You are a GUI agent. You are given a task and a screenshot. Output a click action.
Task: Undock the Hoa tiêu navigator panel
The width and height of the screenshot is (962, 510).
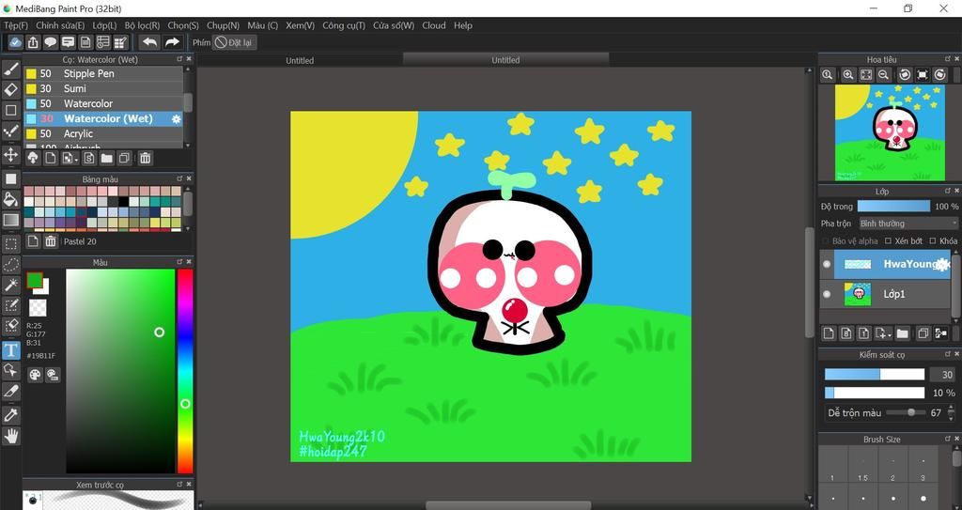(948, 59)
